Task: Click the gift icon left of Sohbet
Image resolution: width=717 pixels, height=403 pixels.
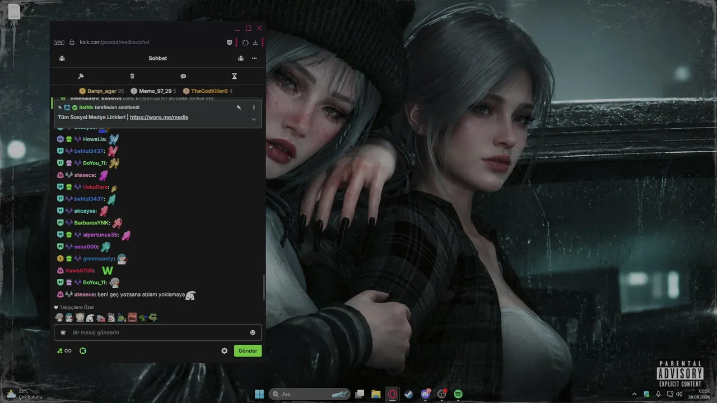Action: [x=62, y=58]
